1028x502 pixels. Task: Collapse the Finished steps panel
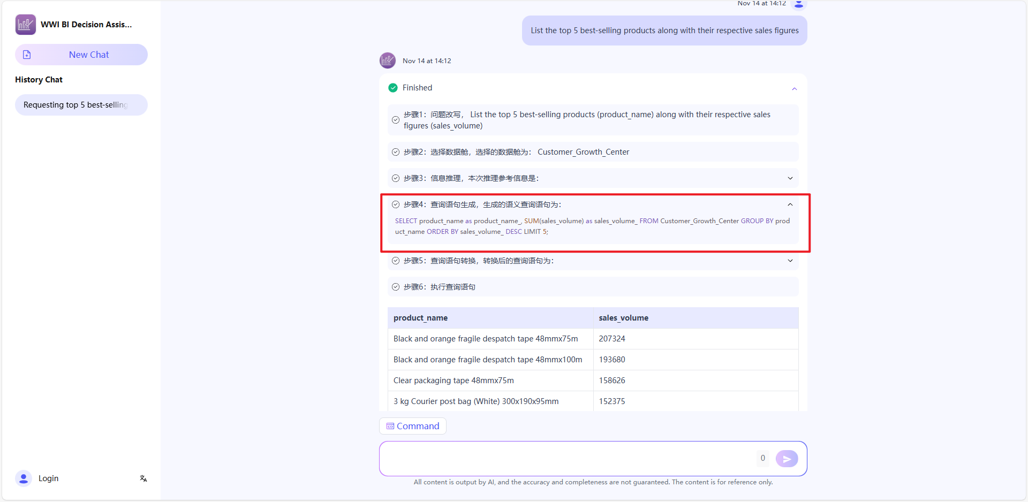coord(794,89)
